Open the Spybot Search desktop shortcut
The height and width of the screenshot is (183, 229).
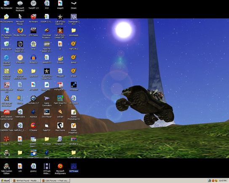click(33, 141)
